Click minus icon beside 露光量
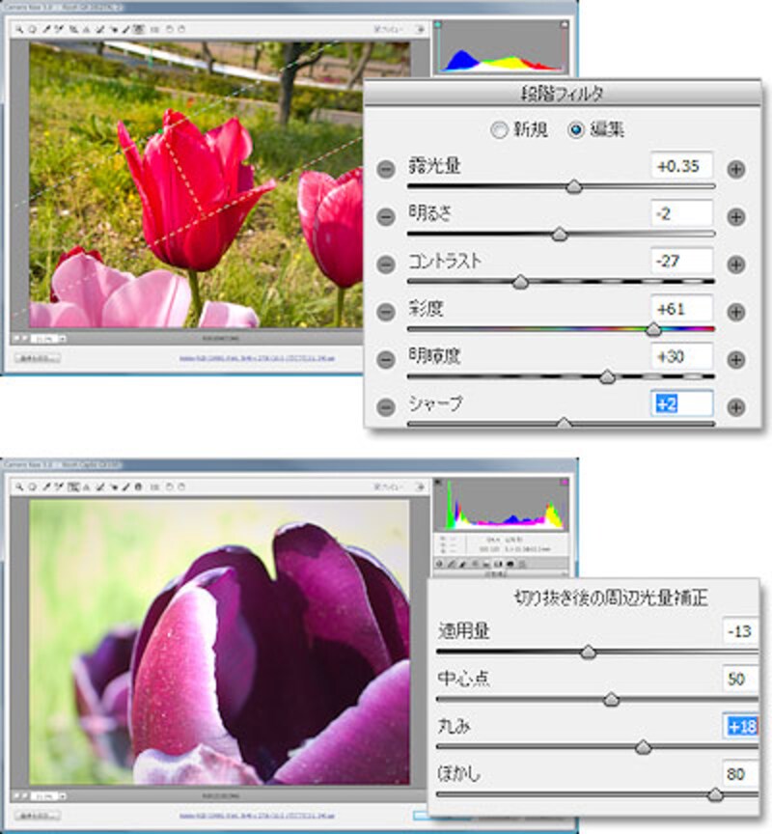 [x=386, y=169]
